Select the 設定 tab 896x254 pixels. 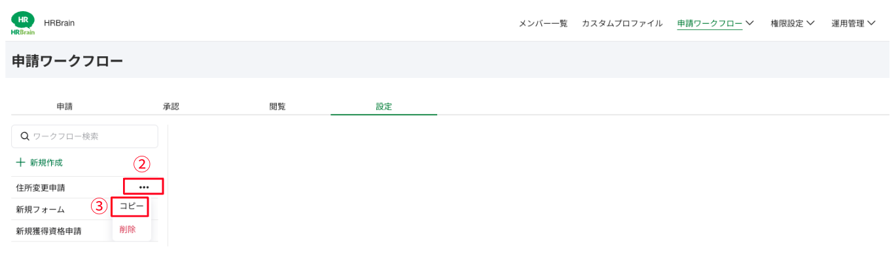point(384,107)
